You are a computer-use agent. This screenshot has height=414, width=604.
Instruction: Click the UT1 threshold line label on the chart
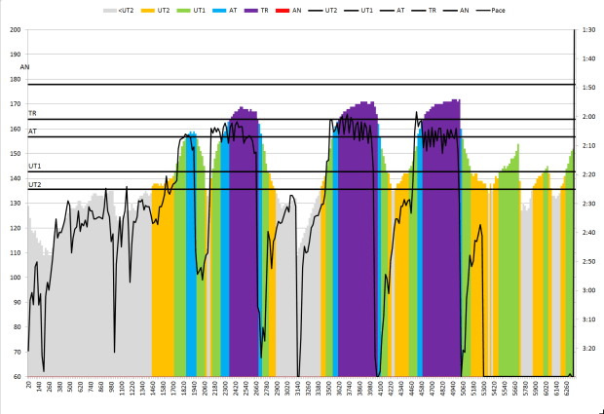click(34, 167)
